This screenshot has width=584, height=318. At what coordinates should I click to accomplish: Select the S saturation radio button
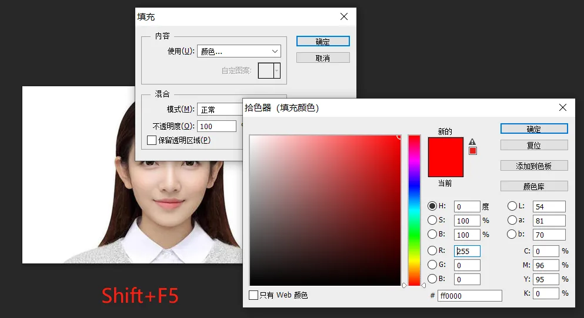click(x=433, y=220)
